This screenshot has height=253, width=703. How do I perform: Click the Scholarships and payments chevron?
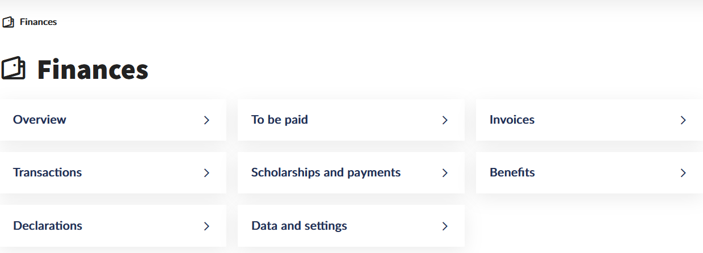pyautogui.click(x=445, y=173)
